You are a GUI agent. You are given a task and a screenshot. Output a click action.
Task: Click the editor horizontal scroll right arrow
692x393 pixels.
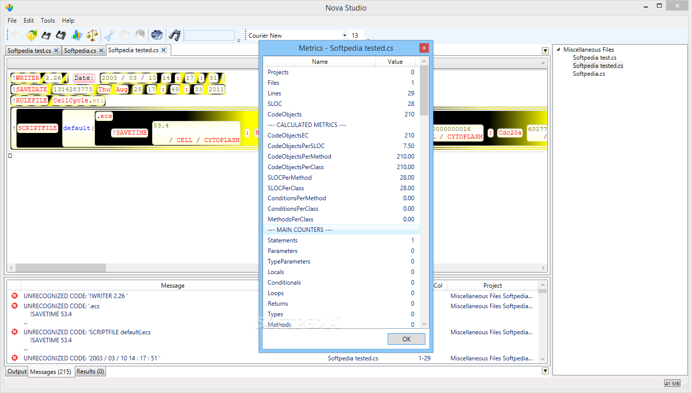pyautogui.click(x=543, y=268)
